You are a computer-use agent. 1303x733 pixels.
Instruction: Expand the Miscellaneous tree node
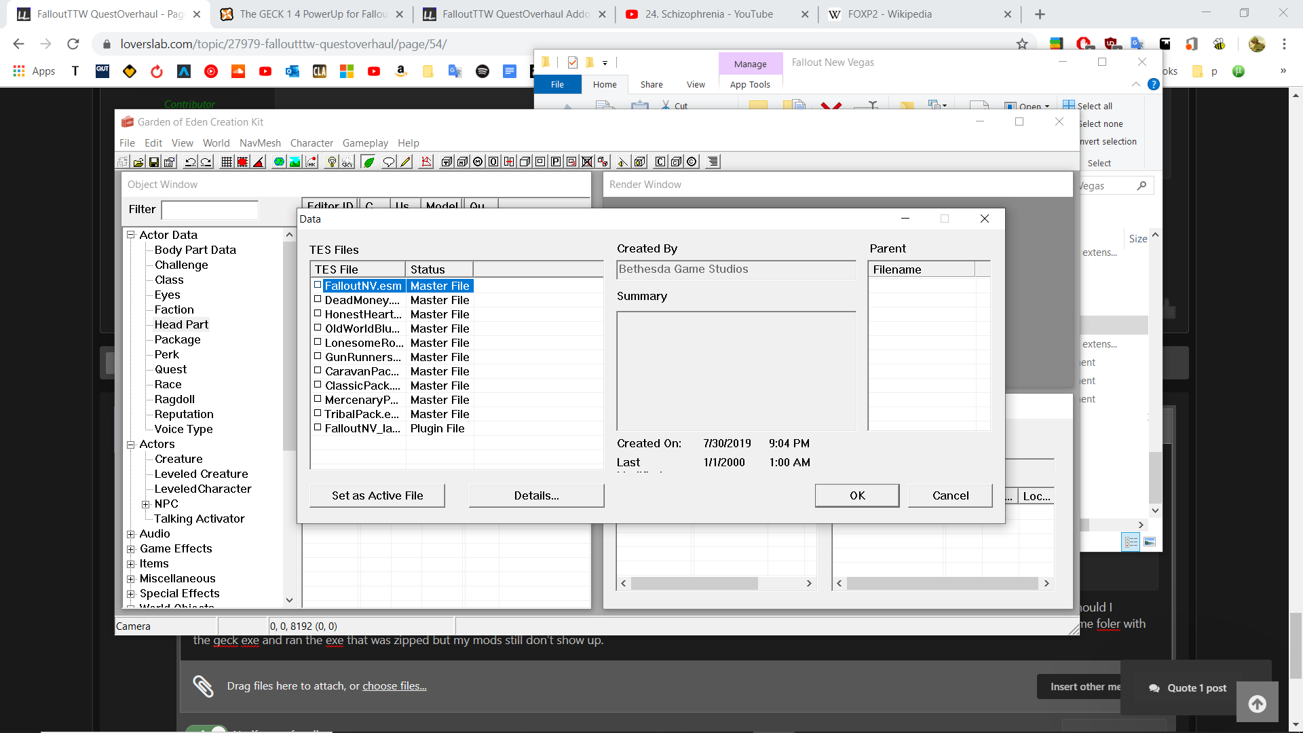coord(131,579)
